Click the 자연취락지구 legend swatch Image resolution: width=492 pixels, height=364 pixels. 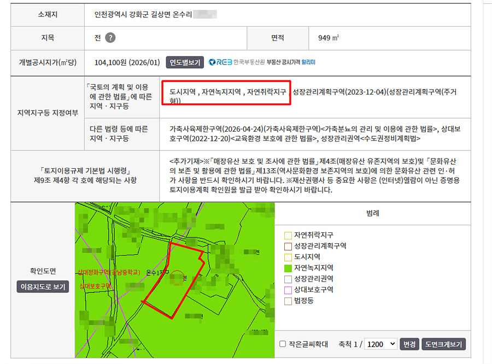tap(288, 236)
